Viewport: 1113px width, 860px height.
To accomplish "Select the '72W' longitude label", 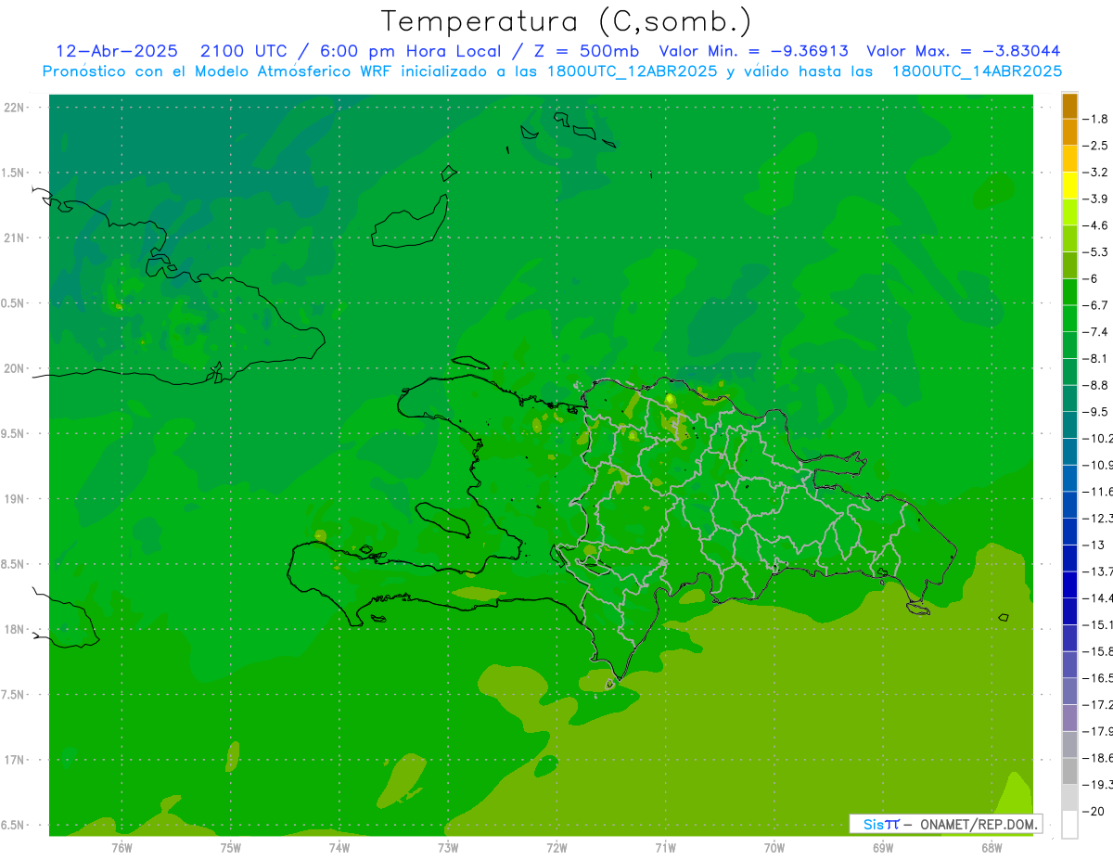I will [556, 847].
